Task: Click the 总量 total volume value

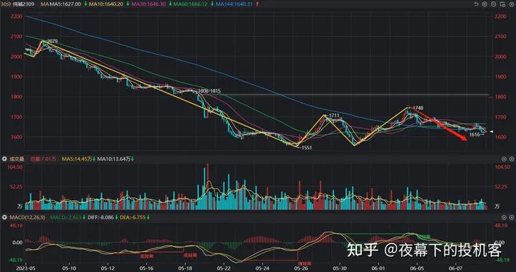Action: (44, 159)
